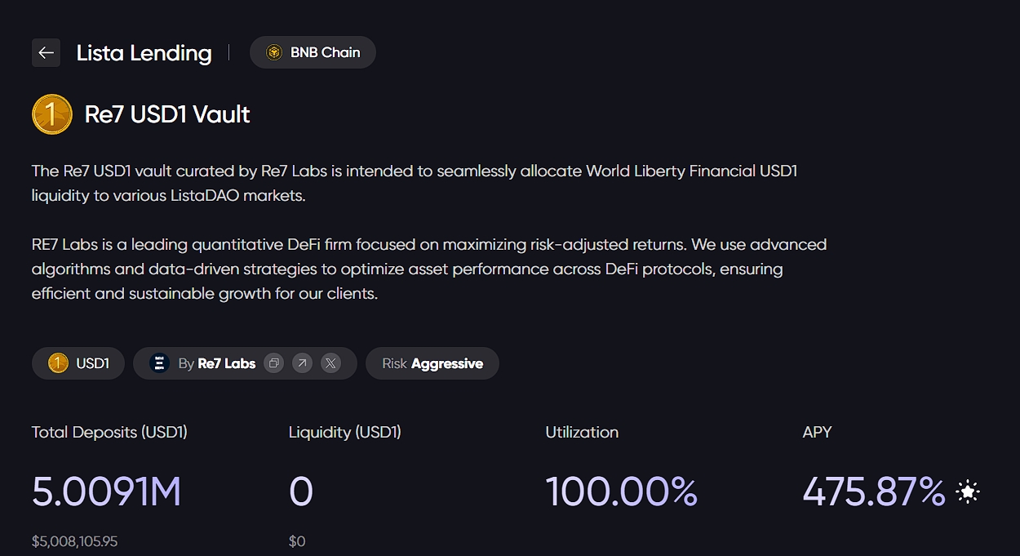Click the large USD1 vault coin icon
This screenshot has width=1020, height=556.
52,114
